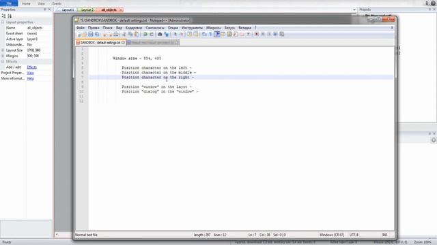Open the Replace toolbar icon
This screenshot has width=437, height=245.
pyautogui.click(x=167, y=34)
